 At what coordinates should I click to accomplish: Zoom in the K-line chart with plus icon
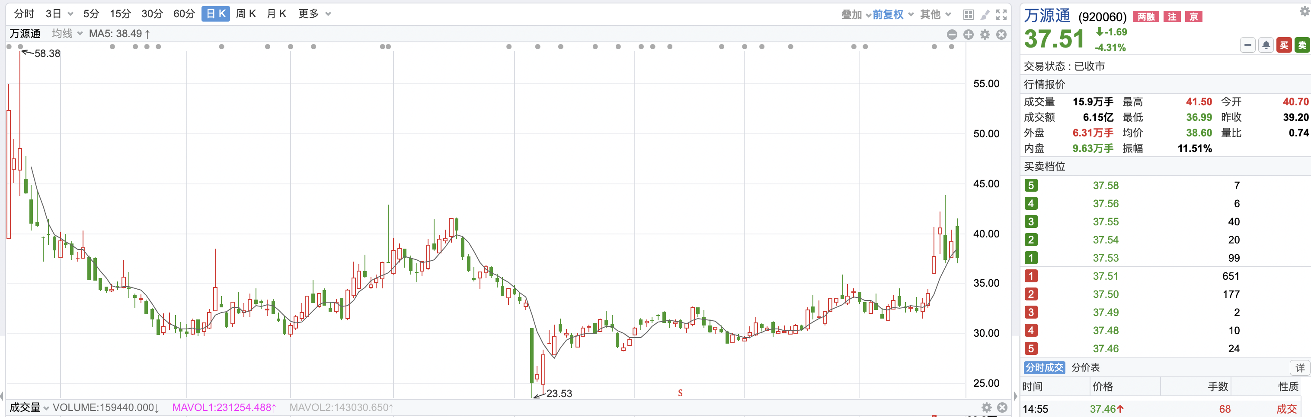click(969, 35)
